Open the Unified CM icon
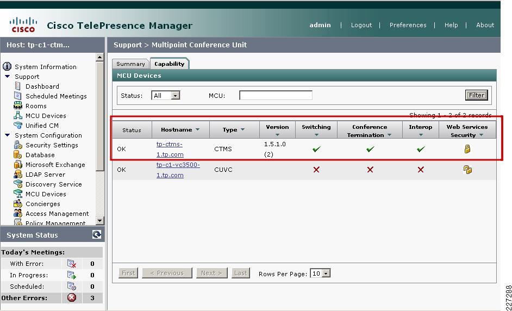 pyautogui.click(x=17, y=125)
